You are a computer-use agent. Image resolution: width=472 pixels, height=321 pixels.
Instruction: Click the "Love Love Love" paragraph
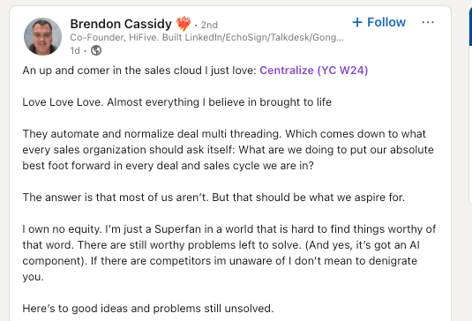[177, 102]
